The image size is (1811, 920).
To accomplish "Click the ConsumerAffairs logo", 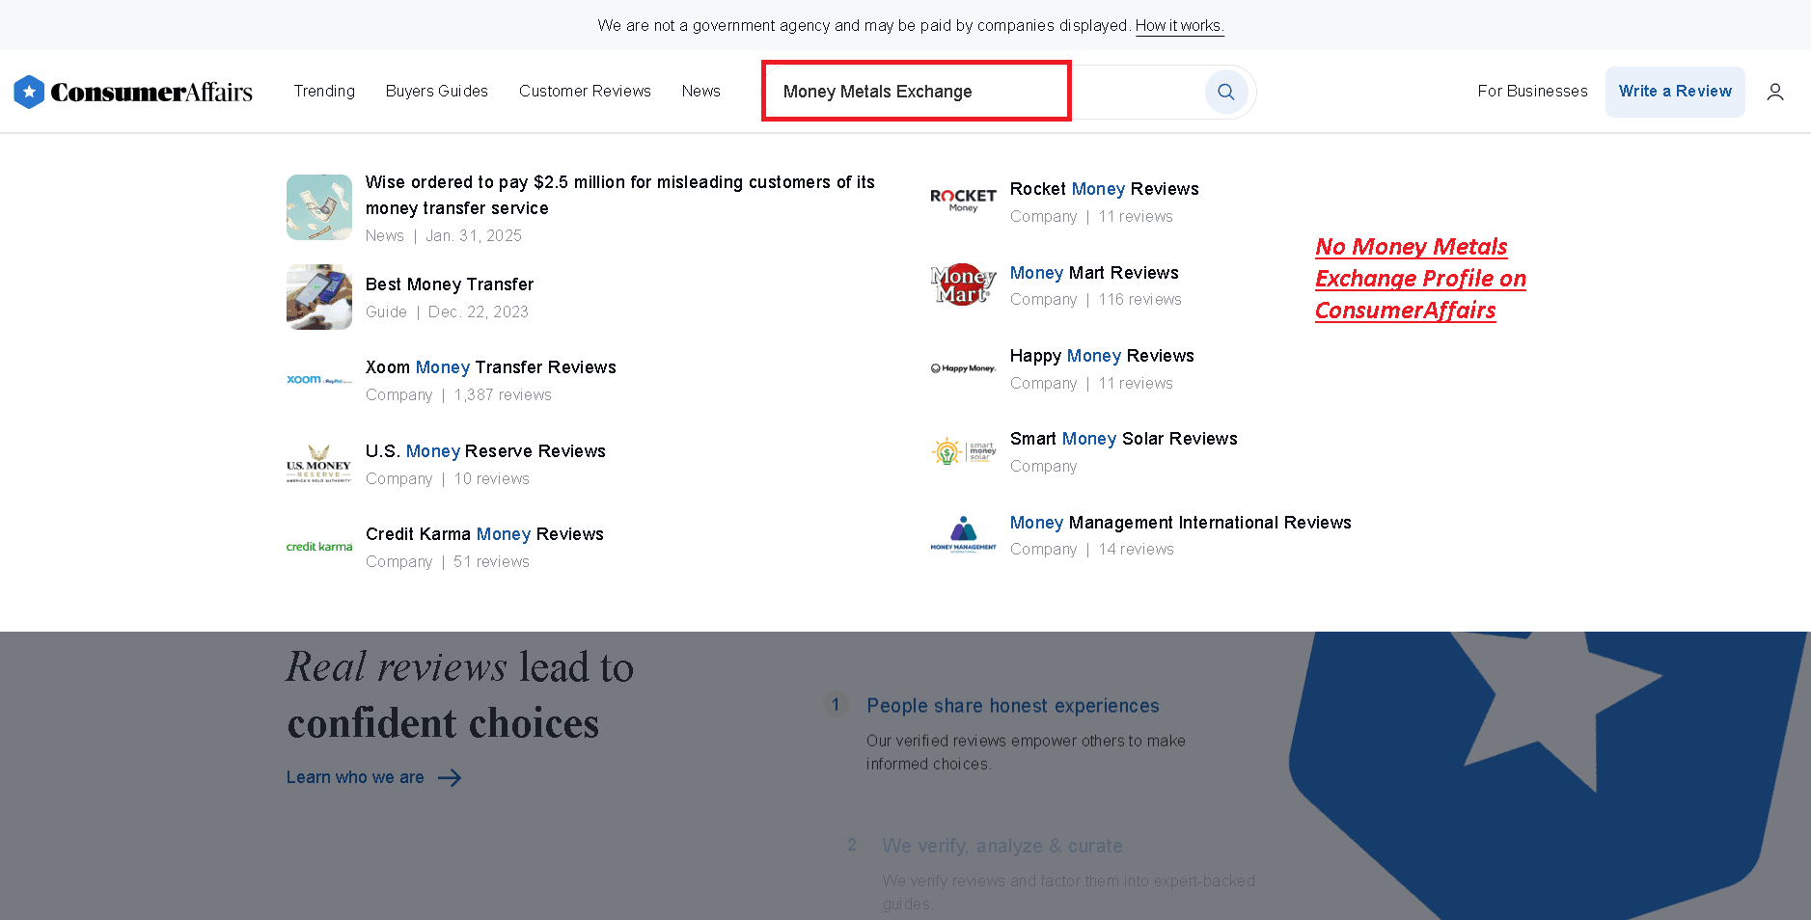I will pos(133,92).
